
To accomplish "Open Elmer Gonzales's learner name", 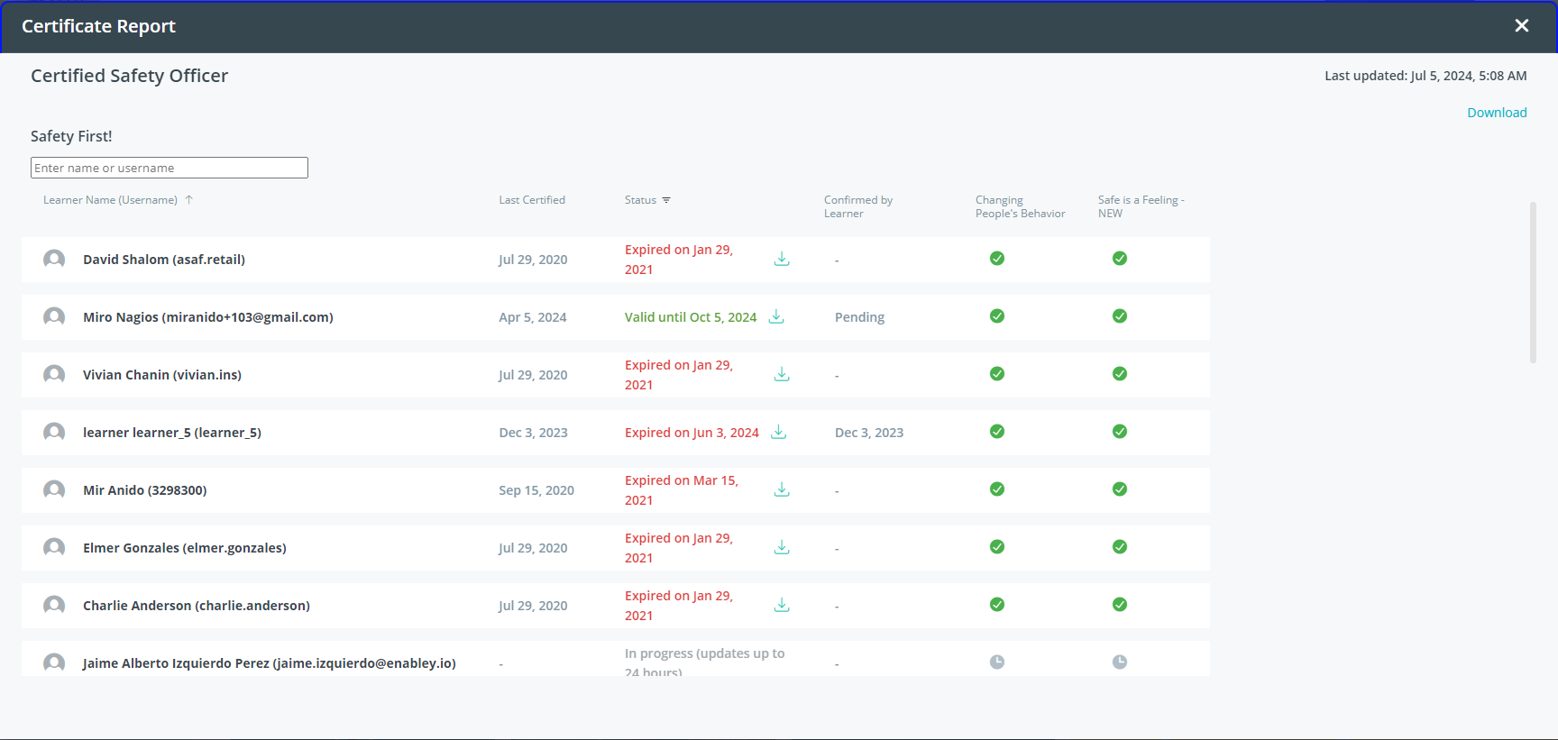I will (x=185, y=548).
